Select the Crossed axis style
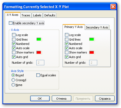 tap(13, 80)
